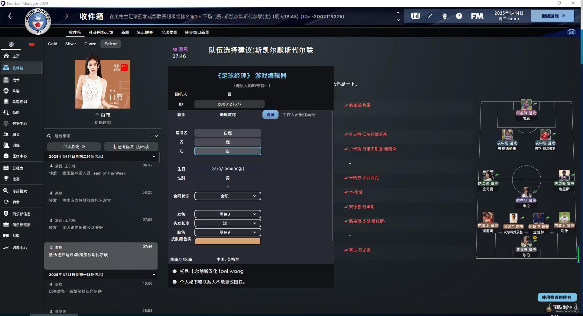Switch to 转会窗口新闻 tab
Image resolution: width=583 pixels, height=316 pixels.
197,32
